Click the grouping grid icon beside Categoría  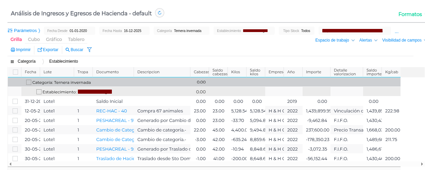[x=12, y=62]
